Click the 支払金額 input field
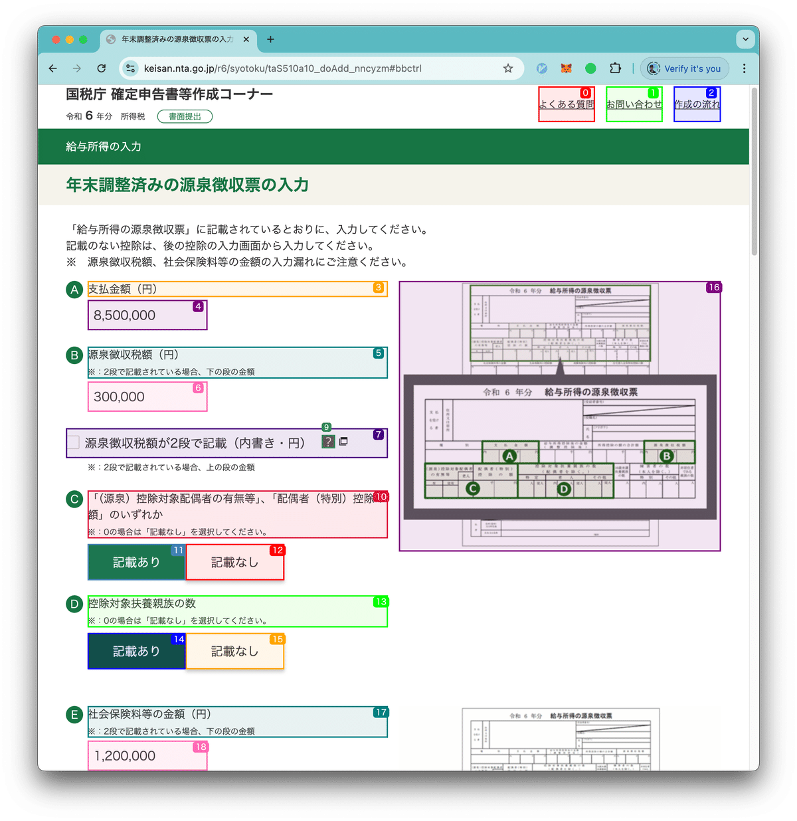 pos(147,315)
